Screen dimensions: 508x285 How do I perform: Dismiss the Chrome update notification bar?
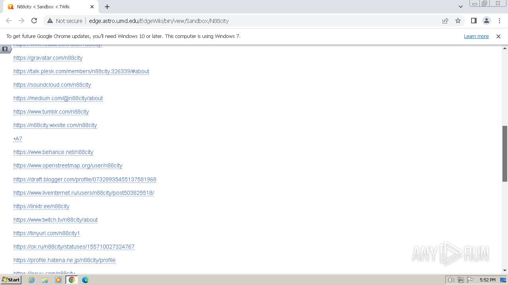coord(498,36)
